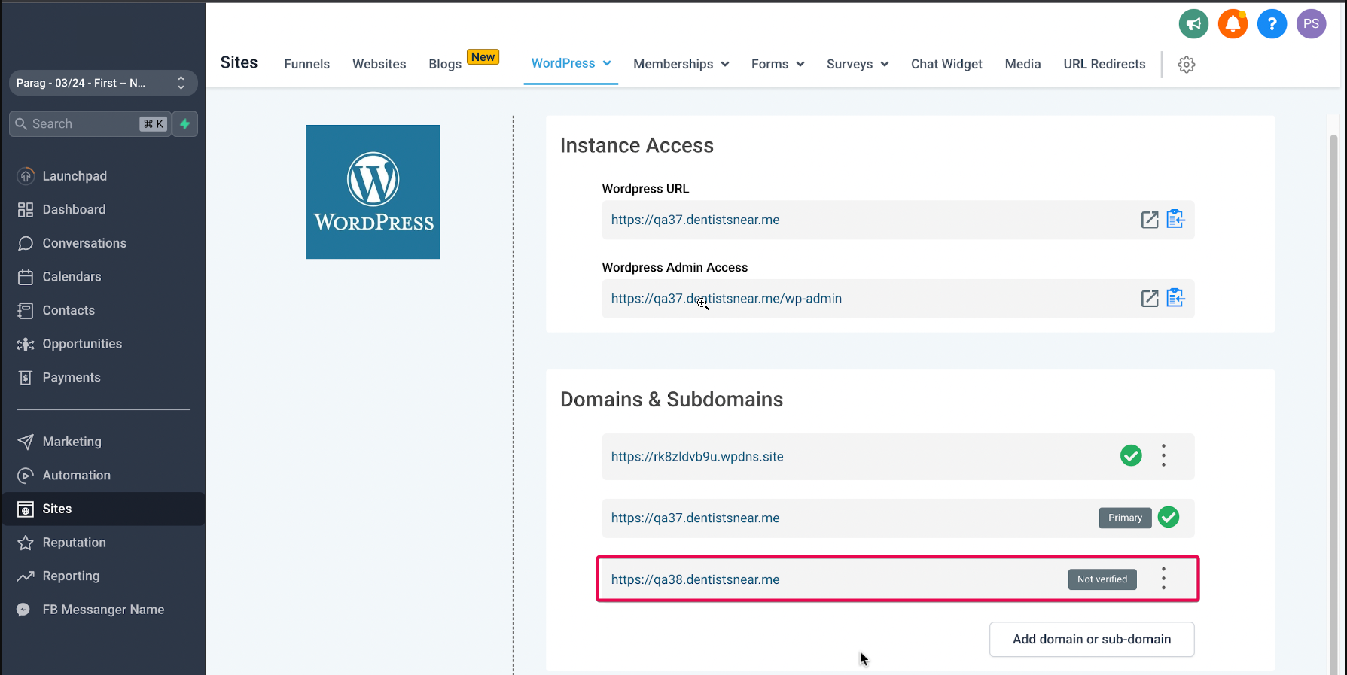
Task: Open the URL Redirects tab
Action: click(x=1105, y=64)
